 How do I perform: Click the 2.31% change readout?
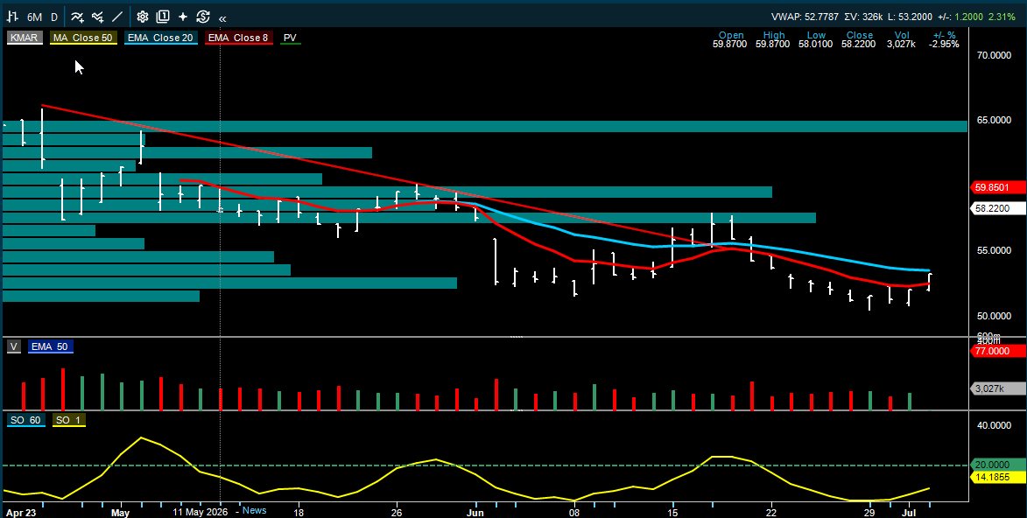pyautogui.click(x=1002, y=17)
